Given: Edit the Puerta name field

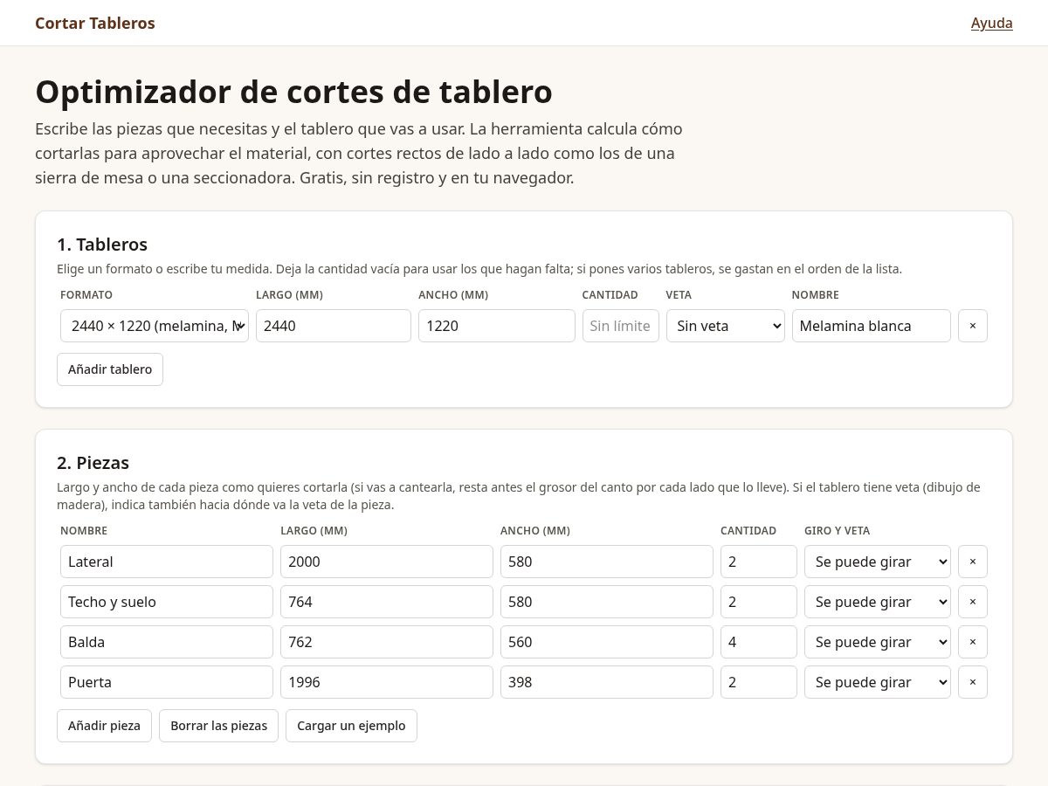Looking at the screenshot, I should click(x=167, y=682).
